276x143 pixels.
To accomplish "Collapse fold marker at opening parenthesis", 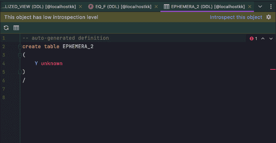I will point(20,55).
